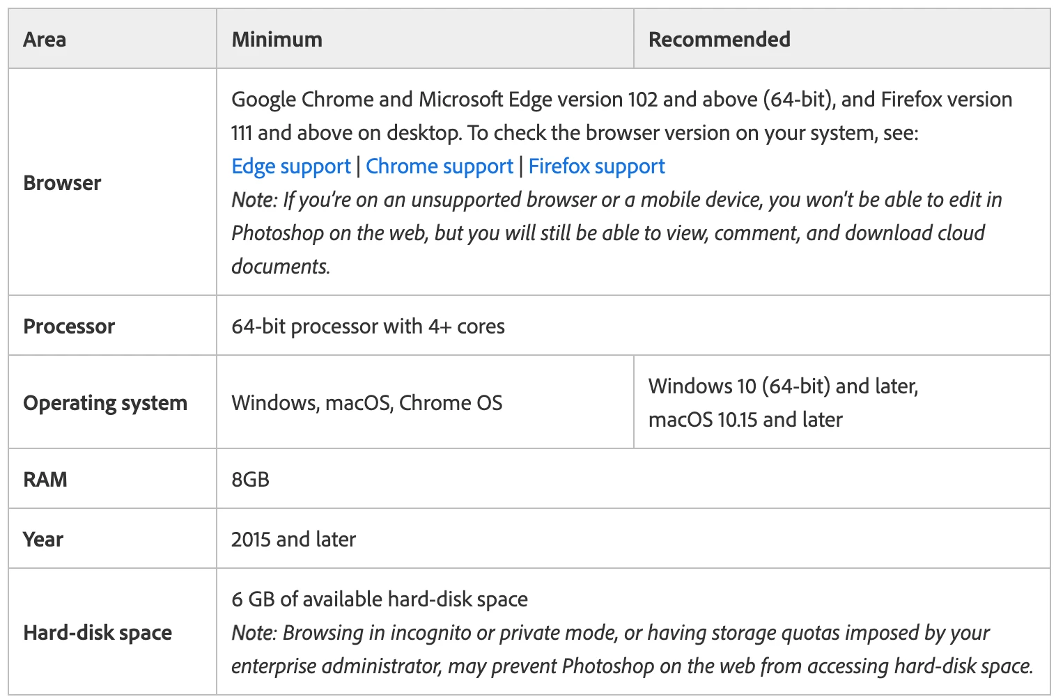Screen dimensions: 1056x699
Task: Open the Edge support link
Action: 290,166
